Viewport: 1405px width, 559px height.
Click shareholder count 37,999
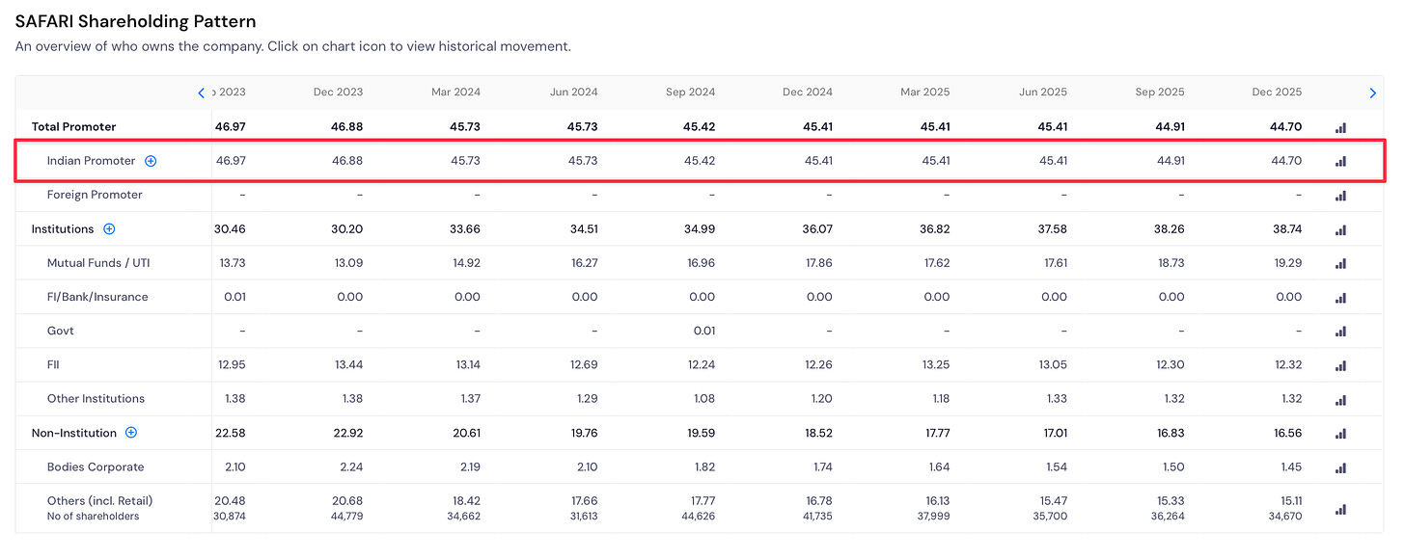(934, 517)
